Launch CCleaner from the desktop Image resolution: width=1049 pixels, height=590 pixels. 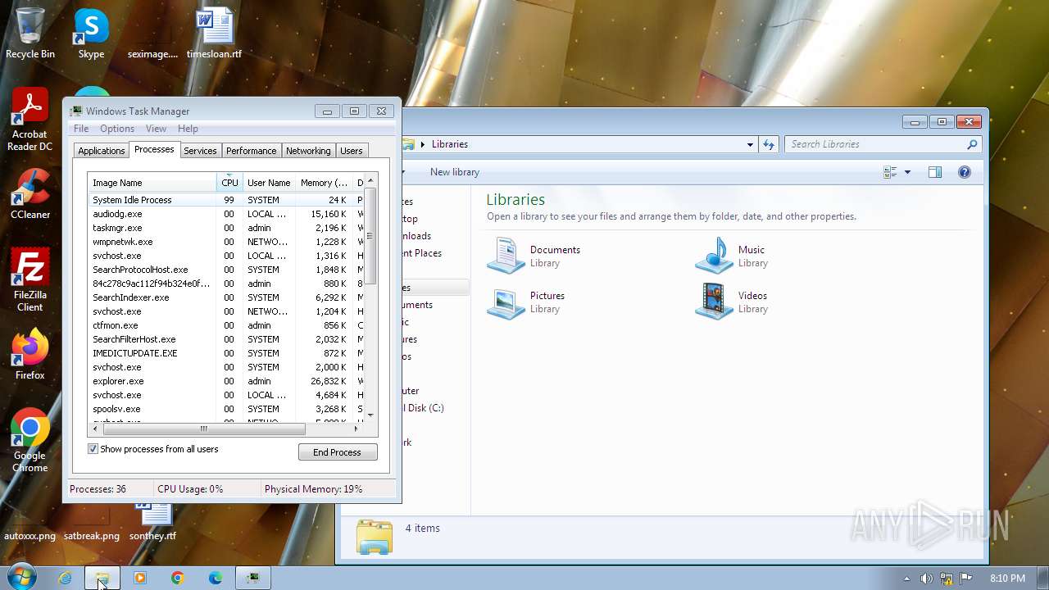[x=30, y=193]
